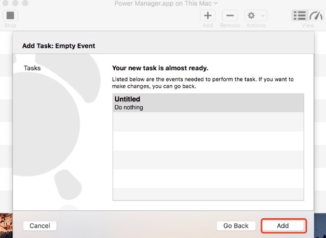
Task: Click the Add button to confirm task
Action: (x=282, y=226)
